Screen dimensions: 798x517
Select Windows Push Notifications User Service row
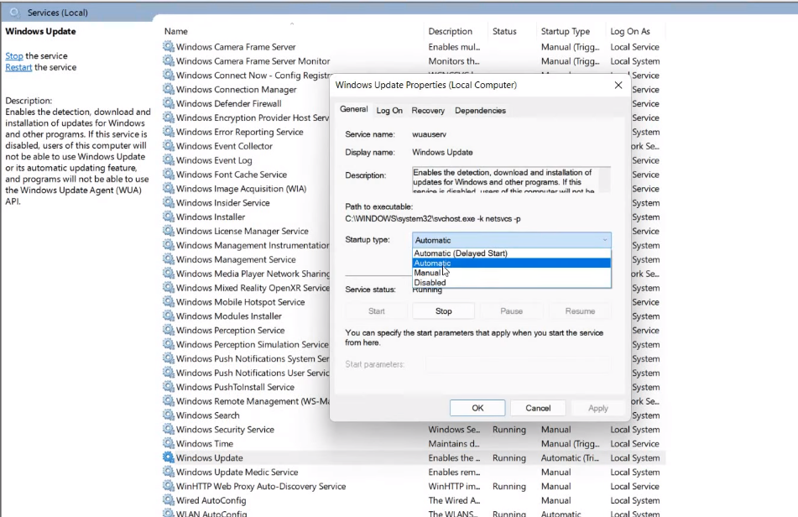click(245, 373)
